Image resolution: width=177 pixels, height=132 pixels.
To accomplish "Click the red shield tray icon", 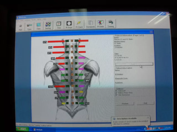I will click(x=148, y=129).
